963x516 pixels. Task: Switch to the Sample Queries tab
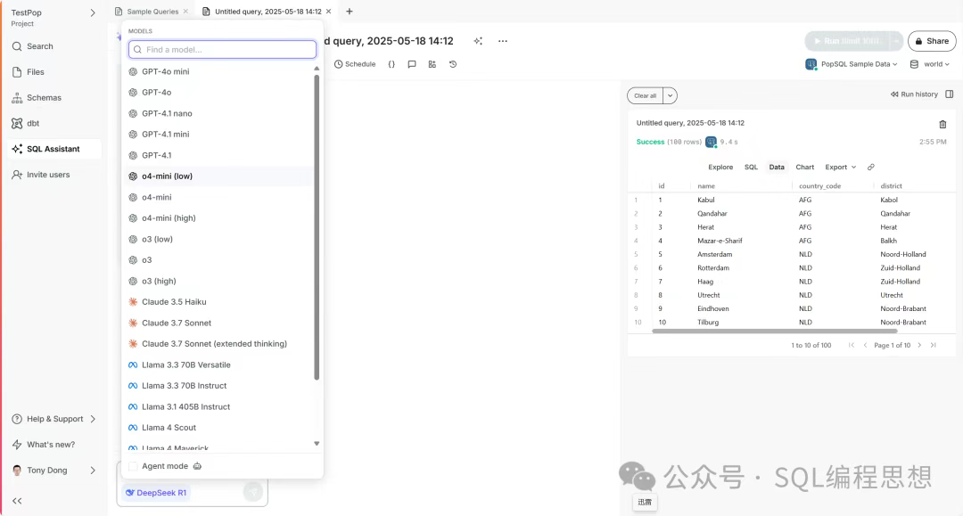click(x=152, y=11)
